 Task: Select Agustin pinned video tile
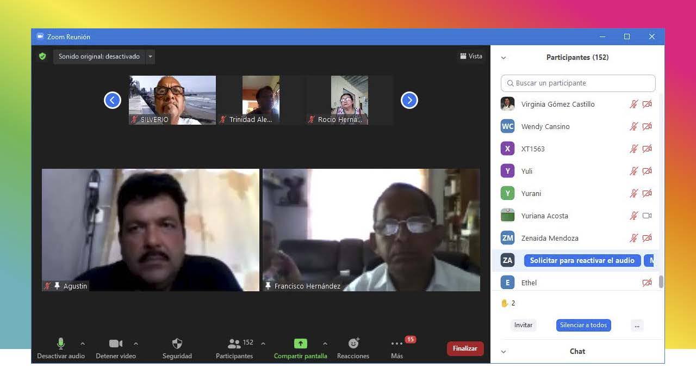point(151,230)
